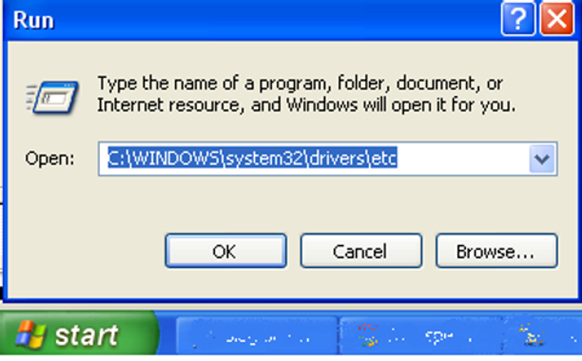Viewport: 582px width, 361px height.
Task: Switch to the second taskbar window button
Action: click(421, 336)
